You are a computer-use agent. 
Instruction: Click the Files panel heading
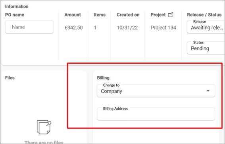pos(10,78)
